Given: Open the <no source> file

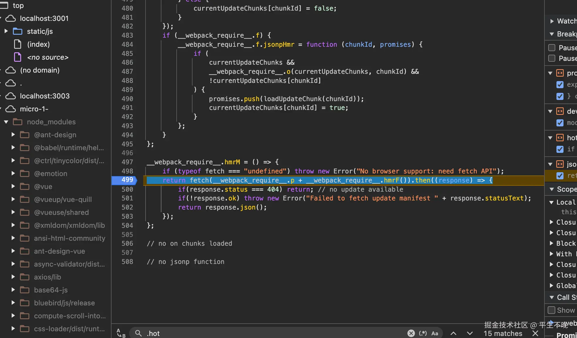Looking at the screenshot, I should point(48,57).
